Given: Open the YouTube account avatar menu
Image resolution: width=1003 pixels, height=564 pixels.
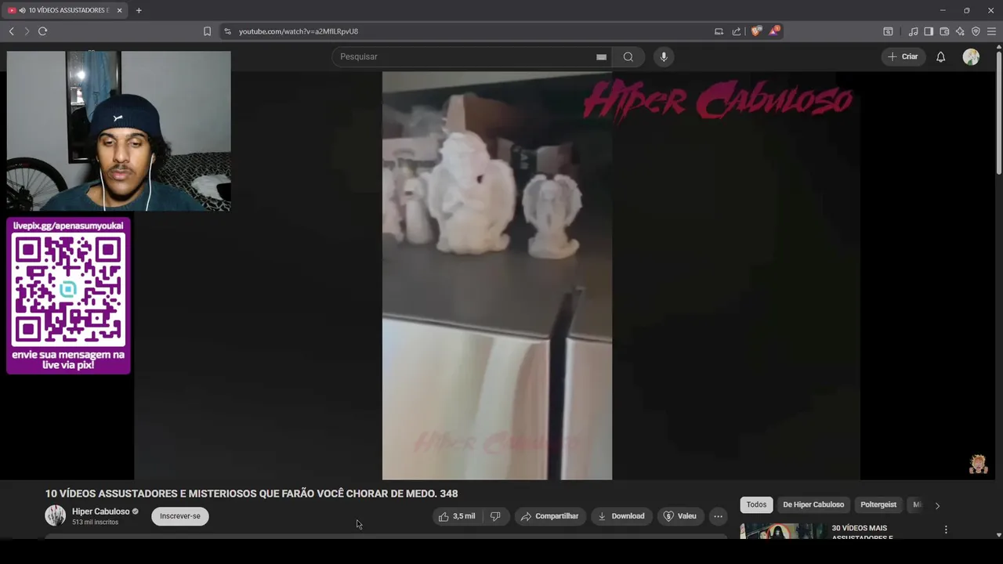Looking at the screenshot, I should (x=971, y=56).
